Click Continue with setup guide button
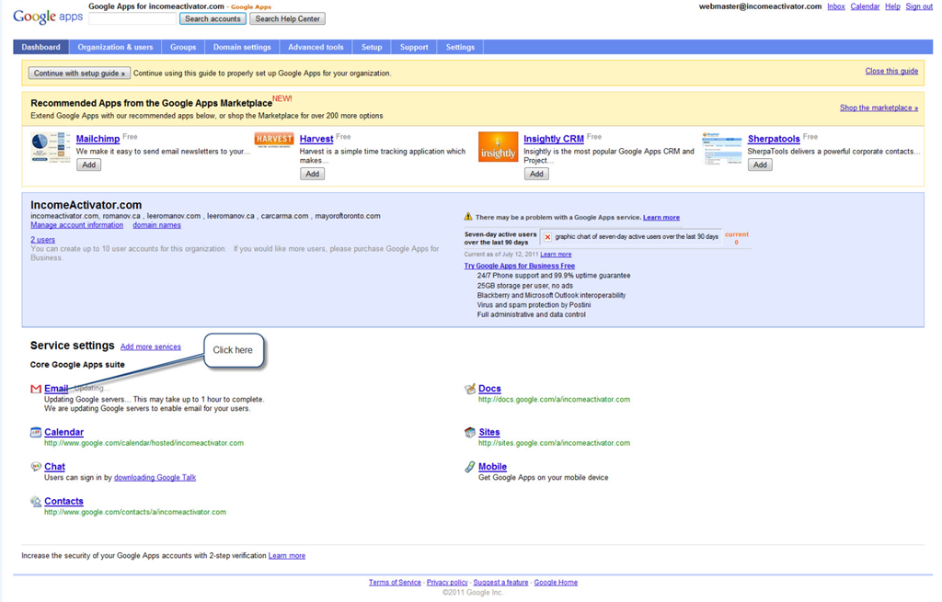This screenshot has width=942, height=602. (x=79, y=74)
